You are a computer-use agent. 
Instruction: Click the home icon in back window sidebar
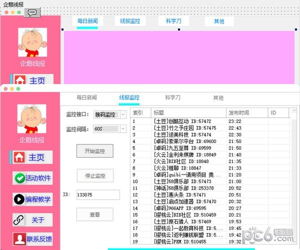pos(20,80)
